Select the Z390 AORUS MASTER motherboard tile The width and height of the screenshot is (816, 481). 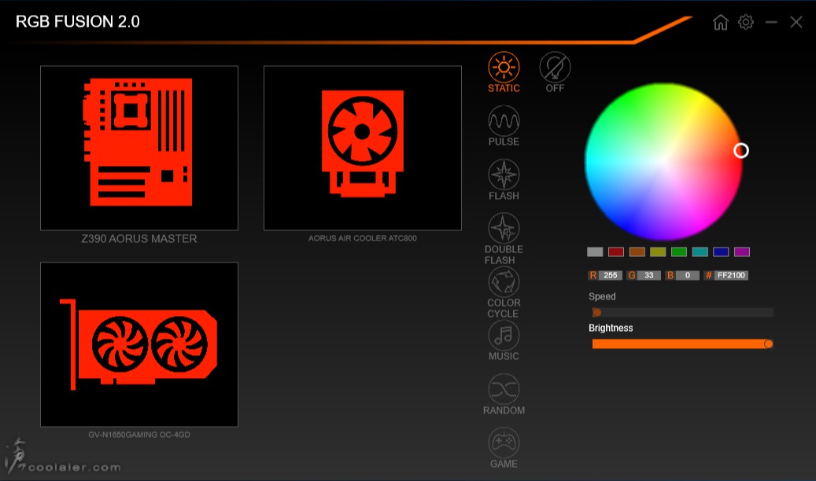click(139, 148)
